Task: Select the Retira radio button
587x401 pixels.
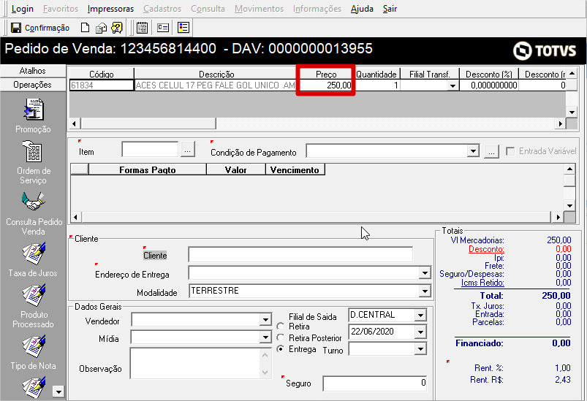Action: [x=281, y=326]
